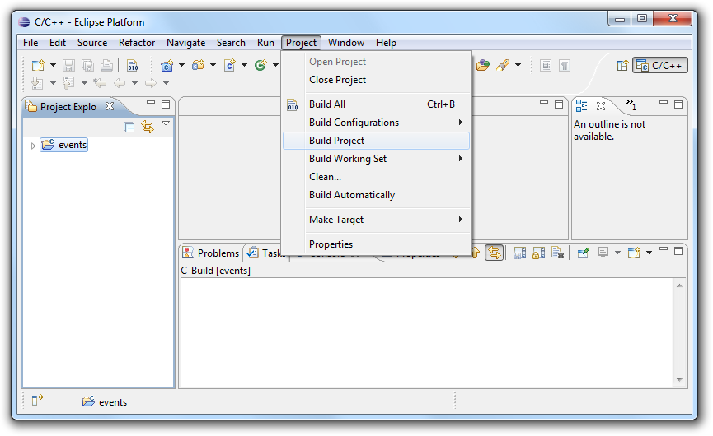713x436 pixels.
Task: Open the Open Console dropdown arrow
Action: coord(649,253)
